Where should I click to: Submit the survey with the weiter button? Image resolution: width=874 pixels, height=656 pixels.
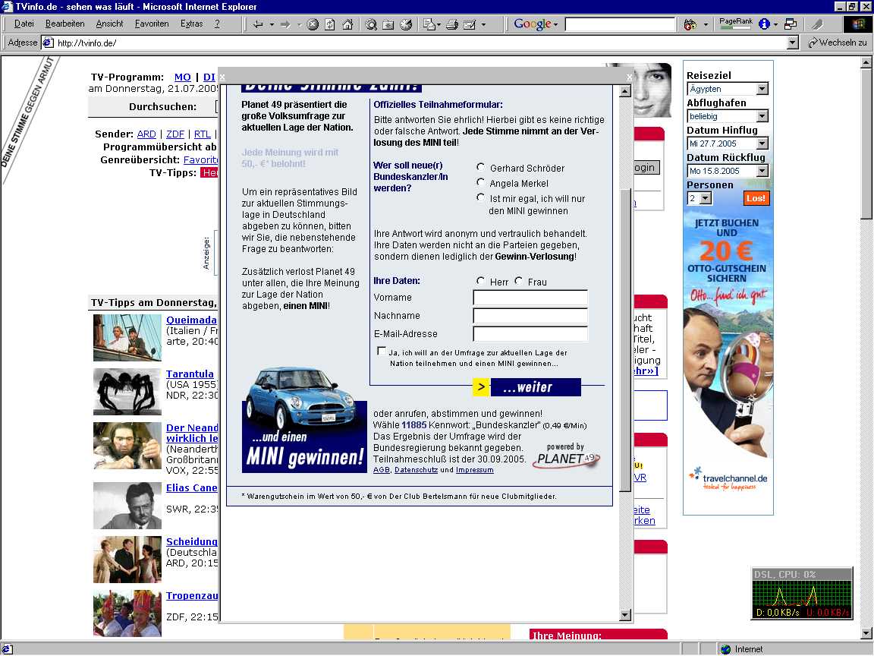[x=527, y=387]
